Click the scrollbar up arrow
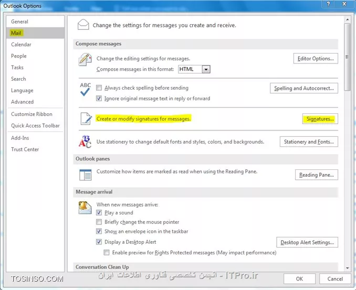The image size is (356, 290). coord(348,20)
